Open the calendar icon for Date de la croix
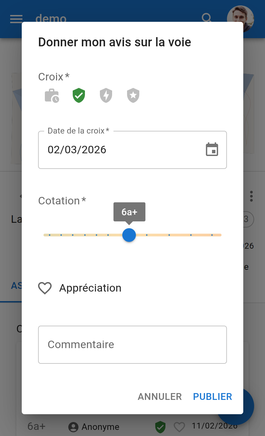 pyautogui.click(x=212, y=149)
